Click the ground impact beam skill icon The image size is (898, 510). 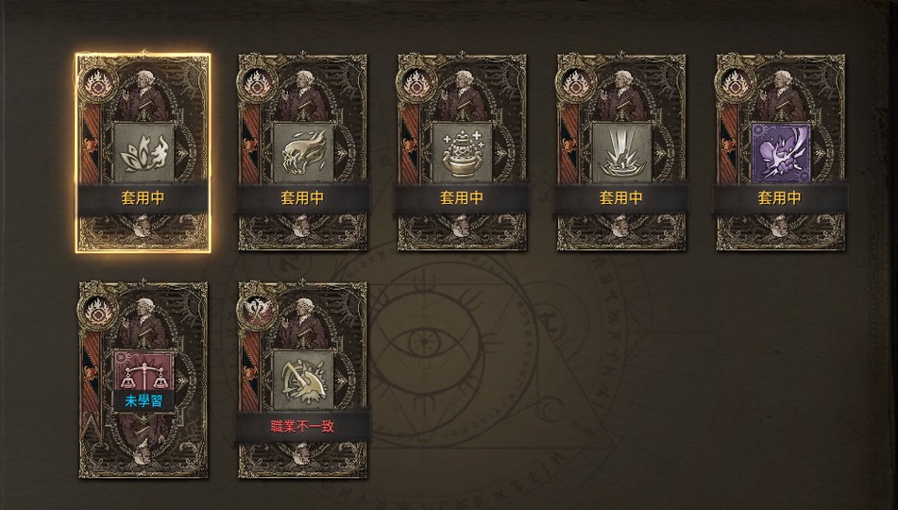pos(621,152)
